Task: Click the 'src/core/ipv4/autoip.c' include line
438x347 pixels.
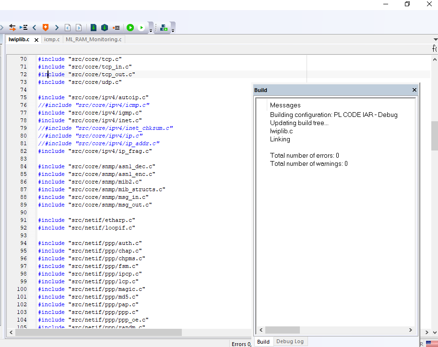Action: (93, 97)
